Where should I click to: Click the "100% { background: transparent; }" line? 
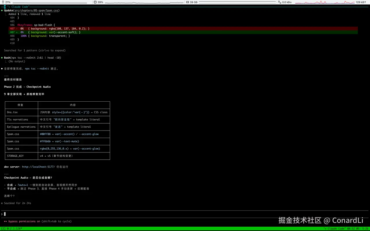(45, 36)
